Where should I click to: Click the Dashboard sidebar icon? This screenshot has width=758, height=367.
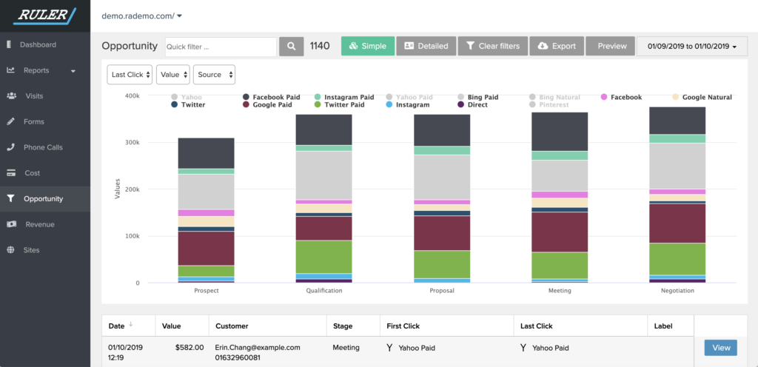[9, 45]
